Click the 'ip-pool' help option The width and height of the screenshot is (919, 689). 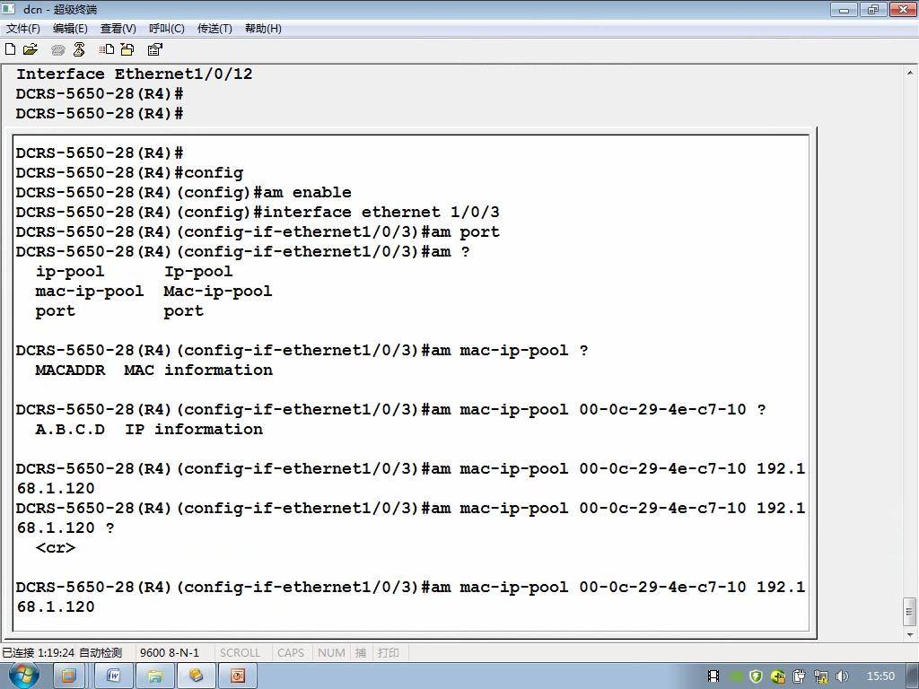coord(70,271)
